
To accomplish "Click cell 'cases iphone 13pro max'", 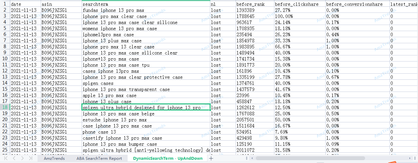I will (x=146, y=71).
